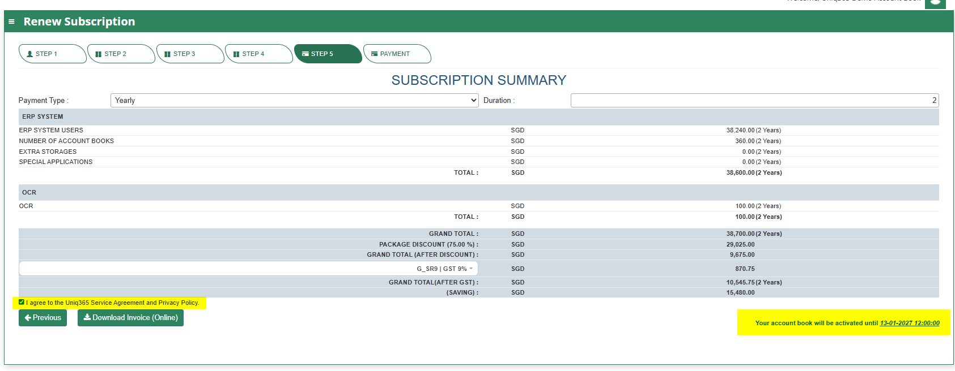Click the pause icon on Step 2
The image size is (955, 371).
[x=99, y=54]
